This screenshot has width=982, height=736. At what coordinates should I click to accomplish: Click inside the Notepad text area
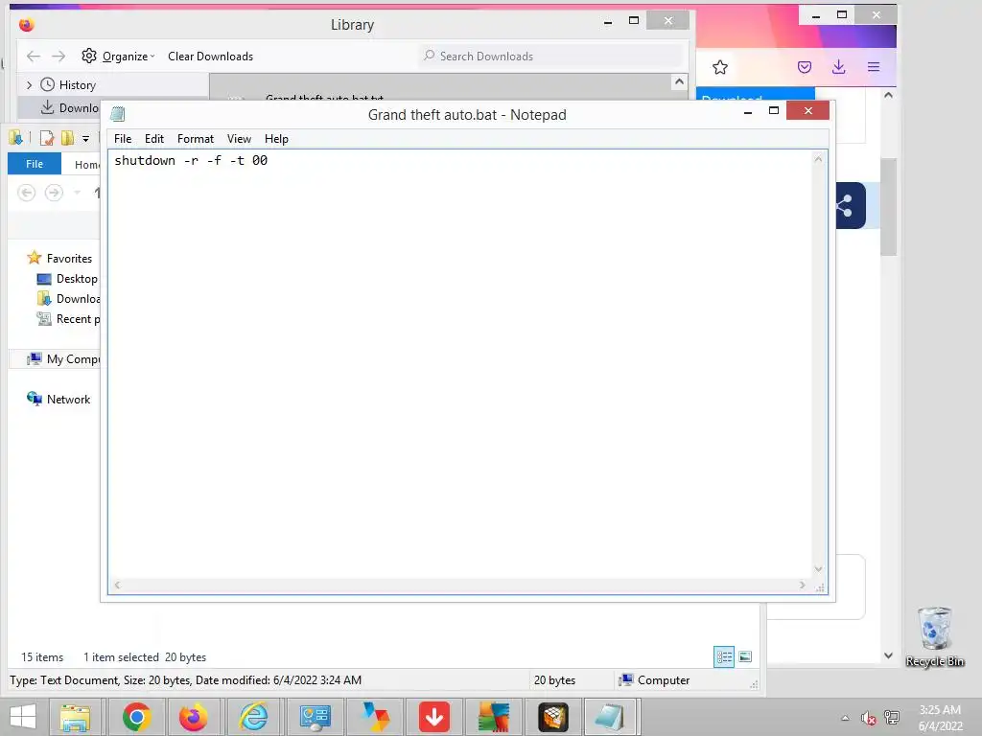coord(460,363)
